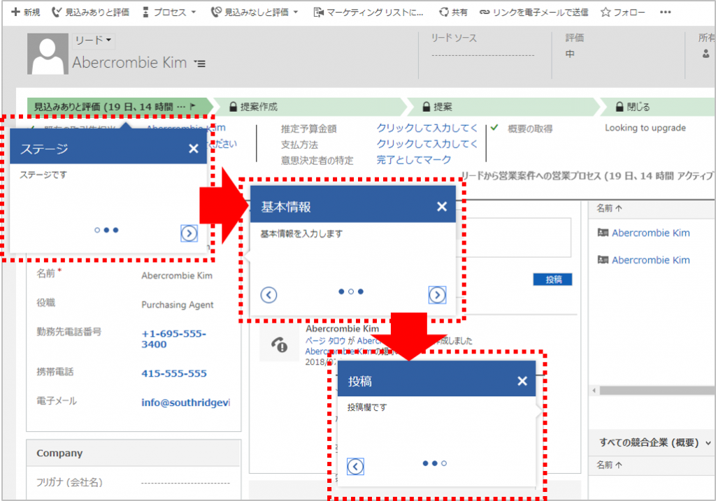Viewport: 716px width, 501px height.
Task: Click the フォロー star icon
Action: click(606, 13)
